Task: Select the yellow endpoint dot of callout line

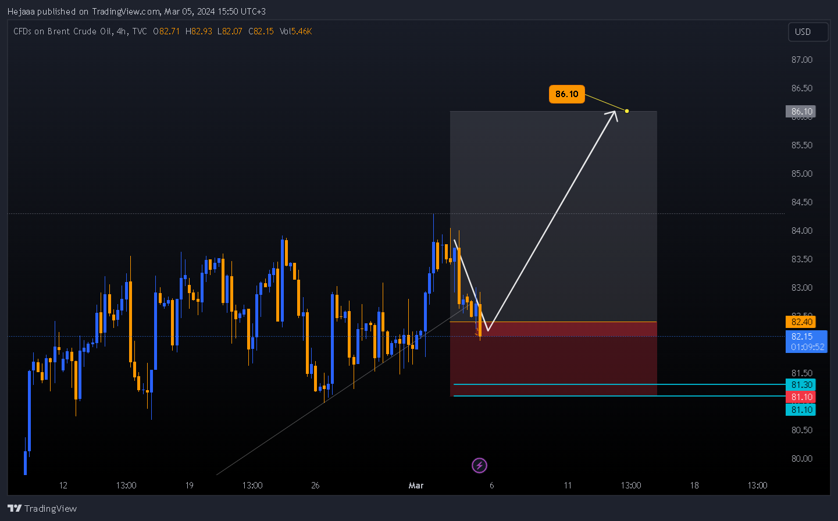Action: click(x=627, y=110)
